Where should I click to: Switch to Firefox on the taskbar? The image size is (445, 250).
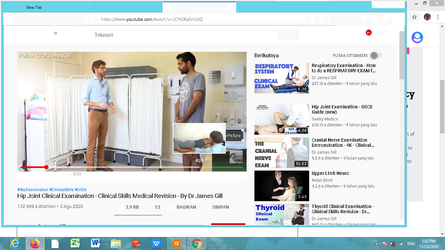[x=35, y=243]
